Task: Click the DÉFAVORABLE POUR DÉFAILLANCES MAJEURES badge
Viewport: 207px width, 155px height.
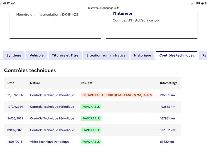Action: click(x=117, y=95)
